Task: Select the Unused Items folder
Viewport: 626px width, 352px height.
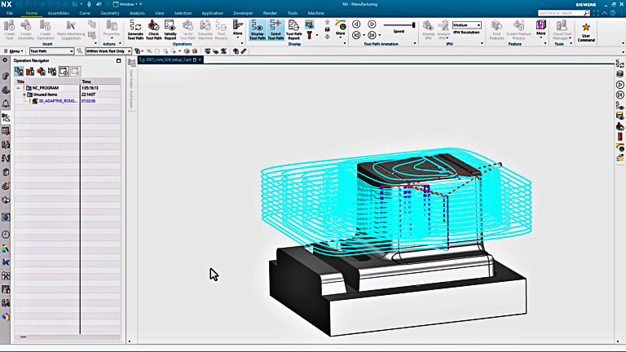Action: (45, 95)
